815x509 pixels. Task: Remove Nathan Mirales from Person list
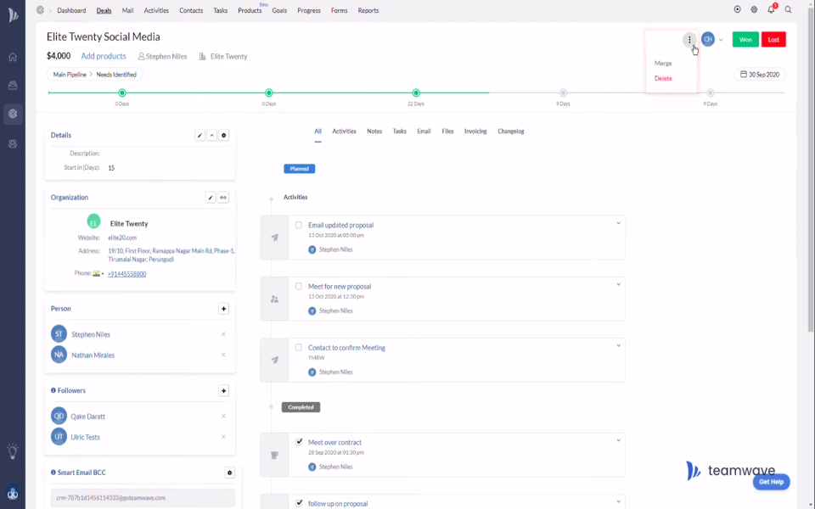coord(223,355)
